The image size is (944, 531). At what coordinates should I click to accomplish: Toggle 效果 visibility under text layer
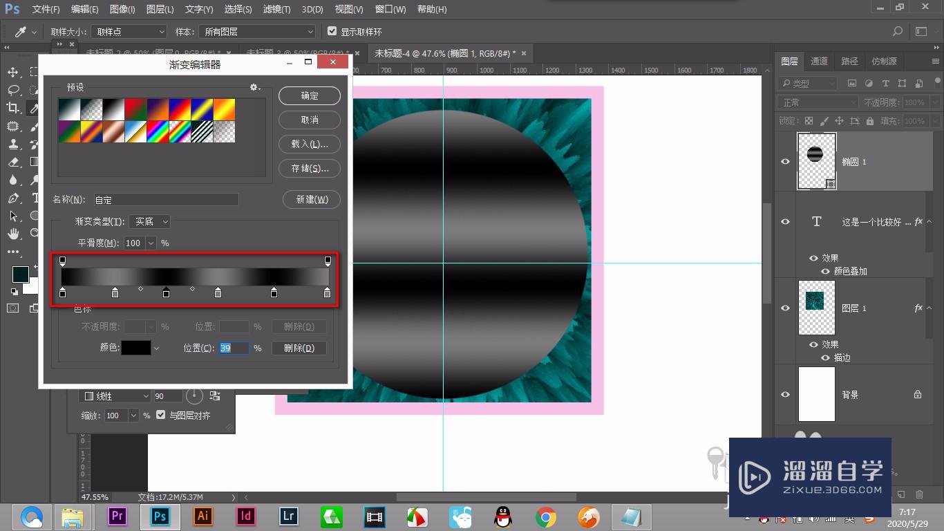point(813,258)
